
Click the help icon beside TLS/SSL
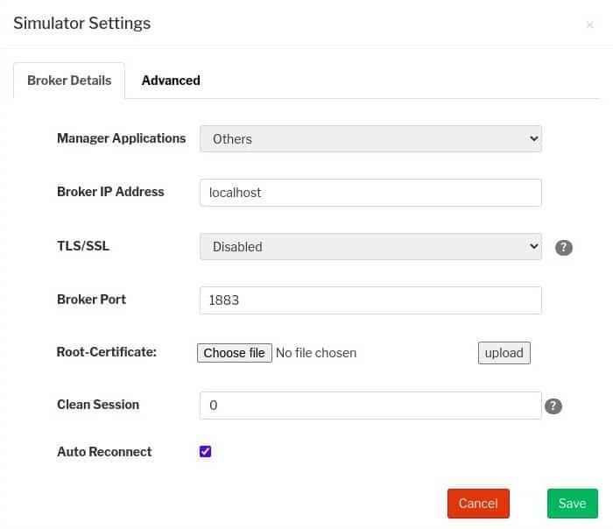[x=563, y=248]
